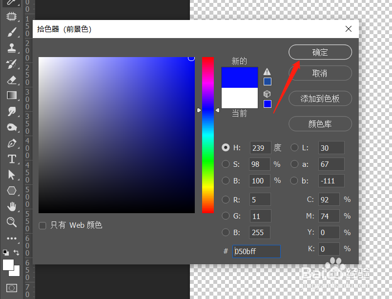The width and height of the screenshot is (392, 299).
Task: Select the RGB blue B radio button
Action: pyautogui.click(x=226, y=232)
